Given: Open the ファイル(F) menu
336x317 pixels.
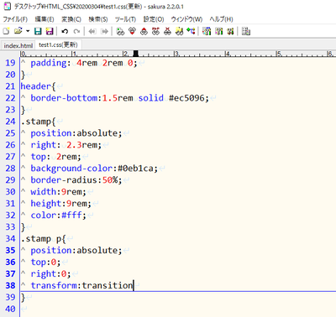Looking at the screenshot, I should coord(15,19).
